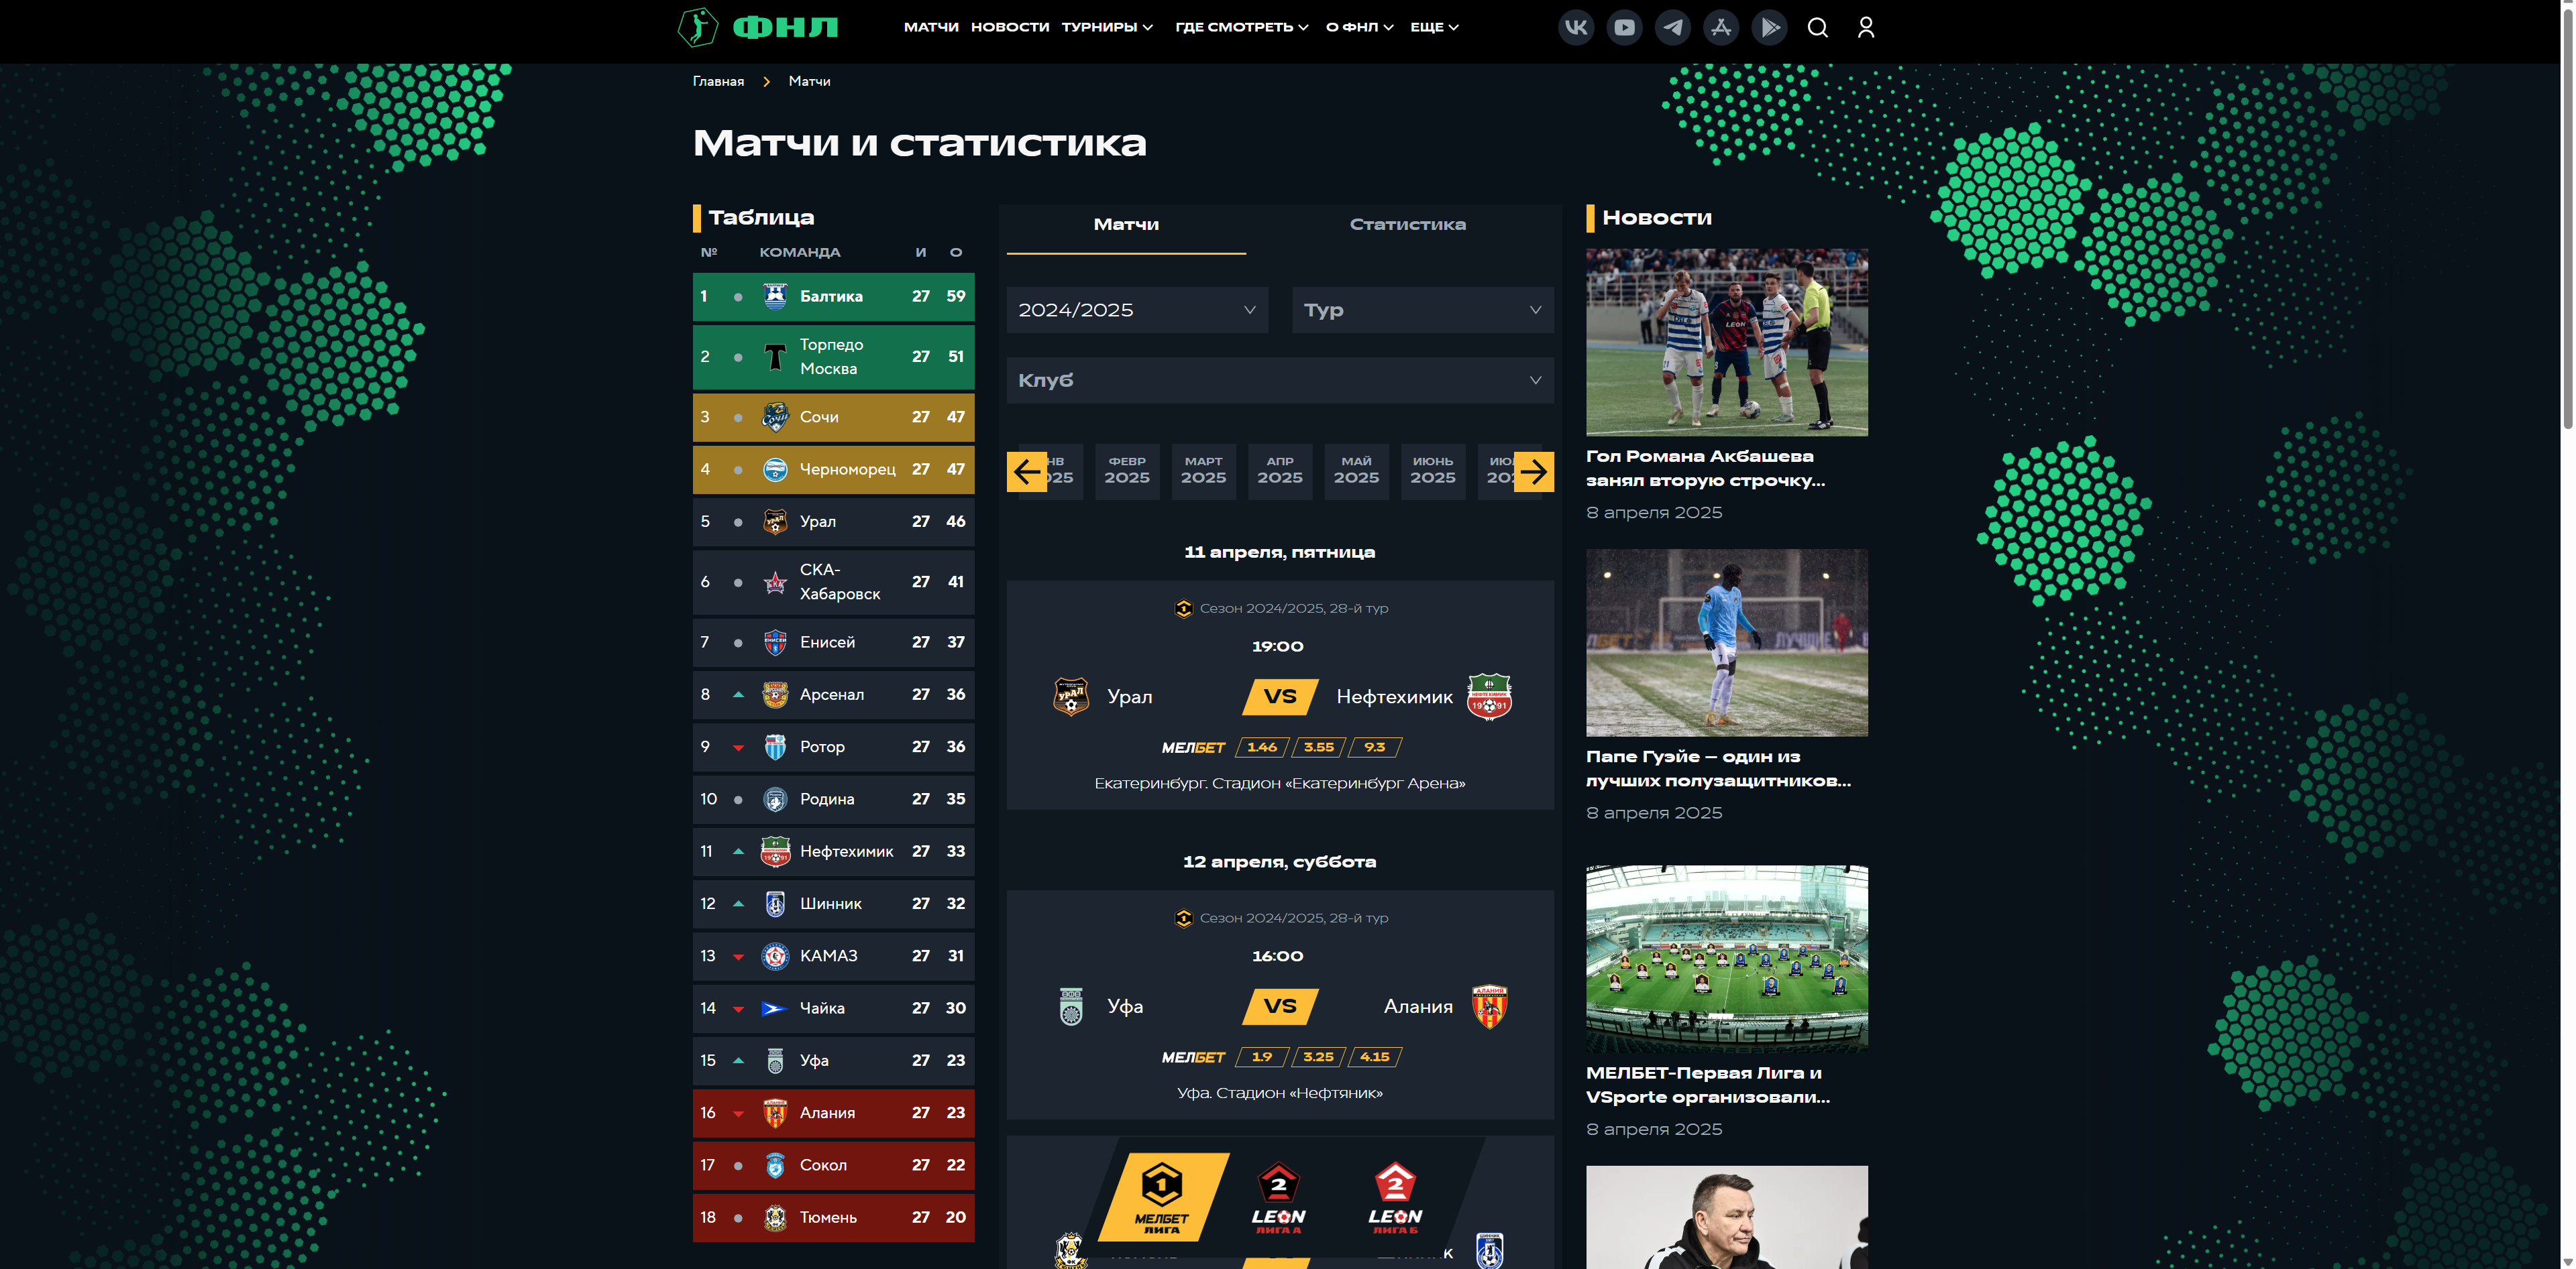
Task: Click the 1.46 Melbet odds for Урал
Action: [1262, 747]
